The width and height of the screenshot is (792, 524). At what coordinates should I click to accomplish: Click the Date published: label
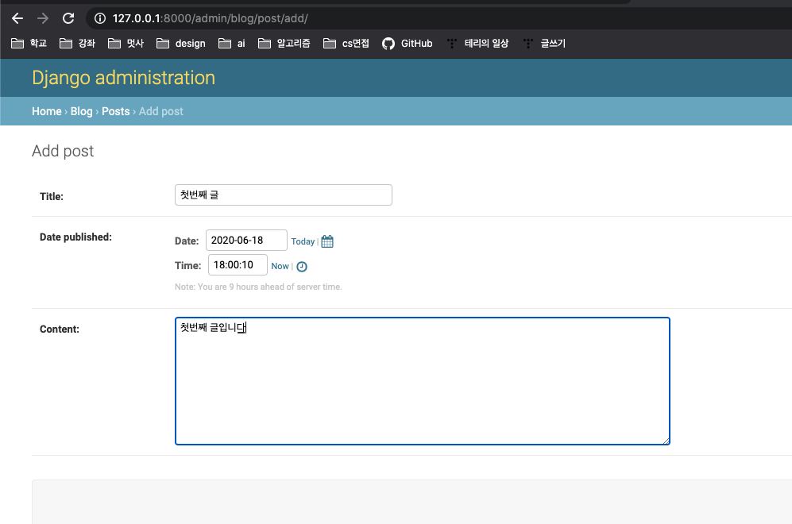[75, 237]
